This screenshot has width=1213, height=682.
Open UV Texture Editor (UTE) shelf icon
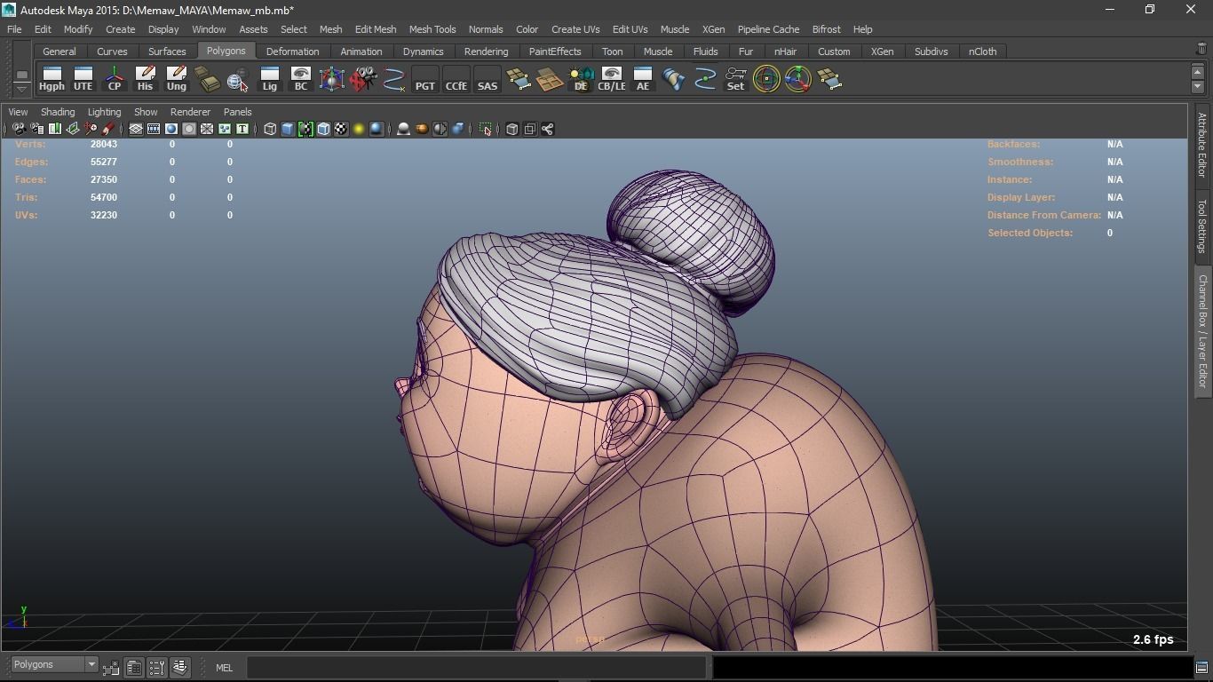[83, 79]
